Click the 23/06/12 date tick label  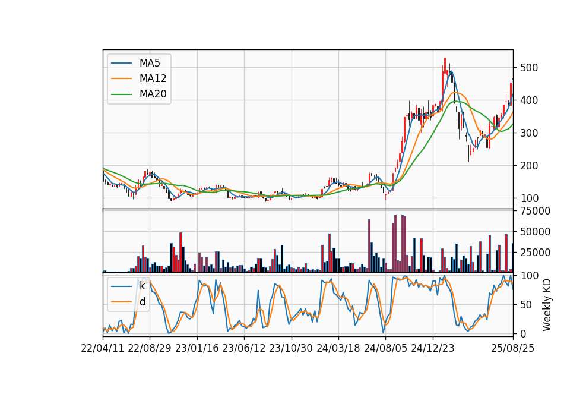[244, 348]
